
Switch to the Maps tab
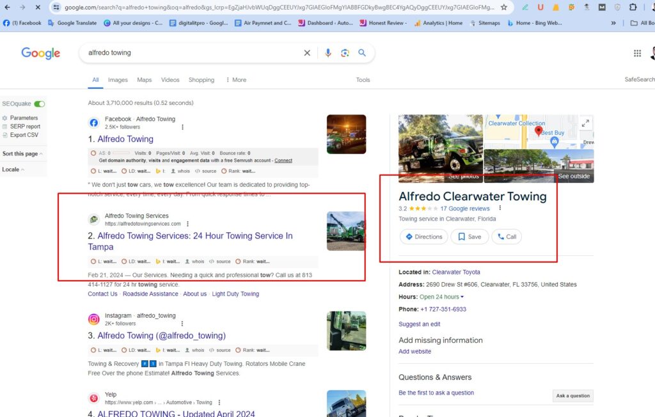(x=145, y=80)
